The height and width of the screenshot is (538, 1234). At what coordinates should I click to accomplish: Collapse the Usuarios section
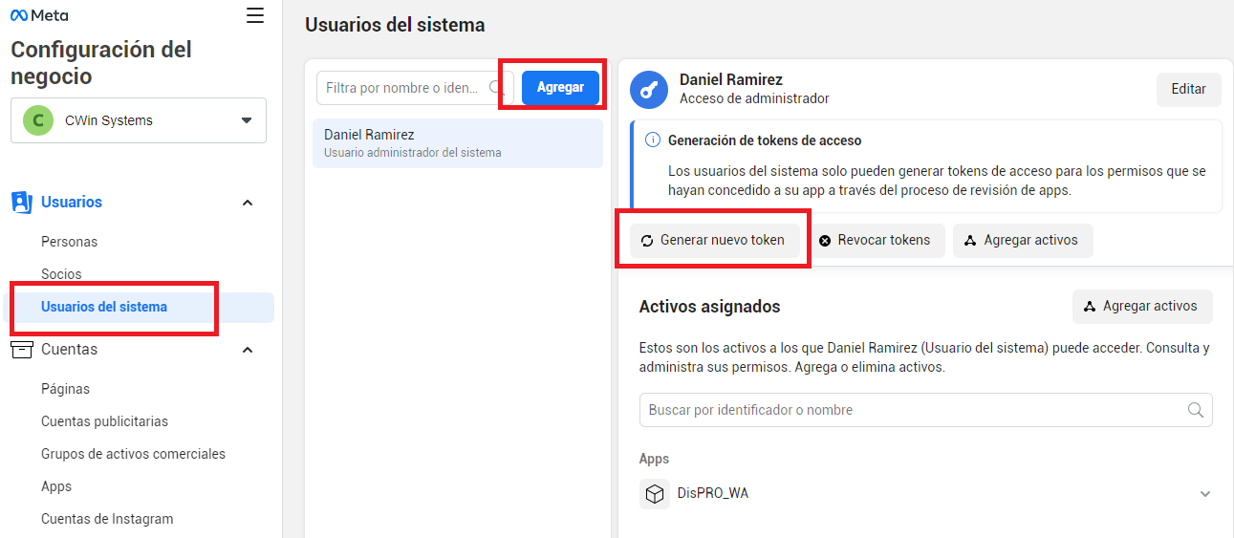point(248,203)
